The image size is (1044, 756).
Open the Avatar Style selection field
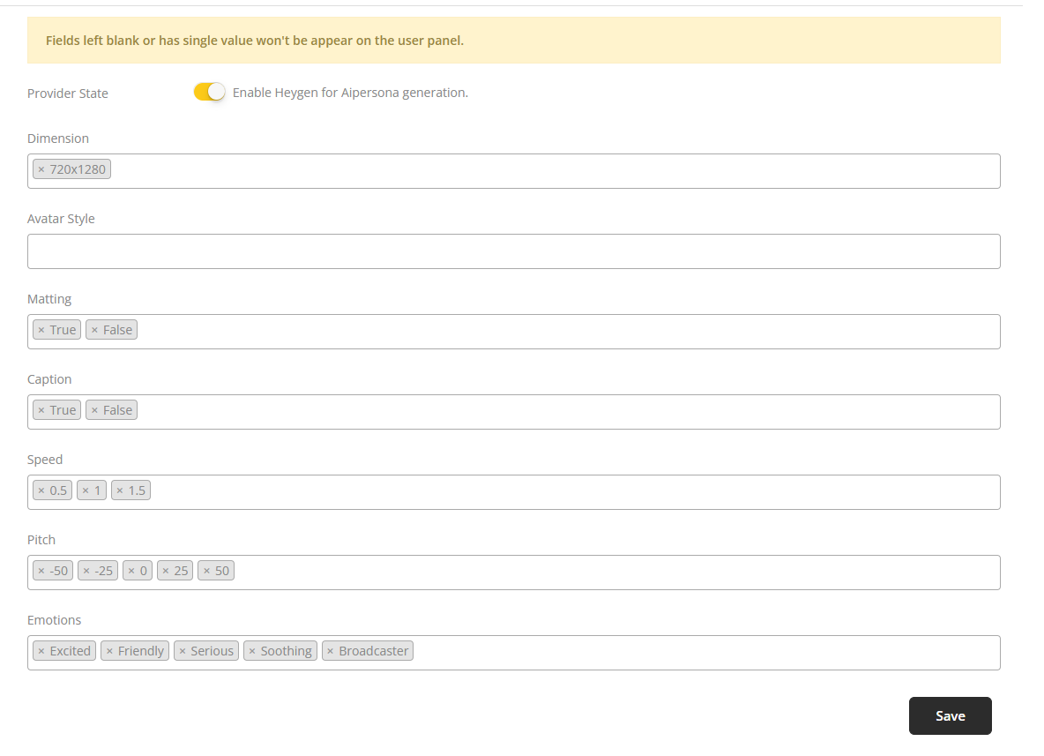coord(513,251)
